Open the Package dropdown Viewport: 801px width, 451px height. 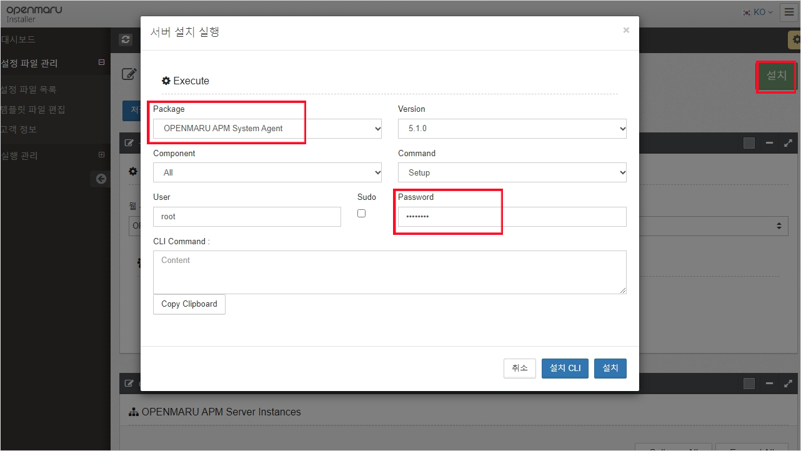tap(267, 129)
